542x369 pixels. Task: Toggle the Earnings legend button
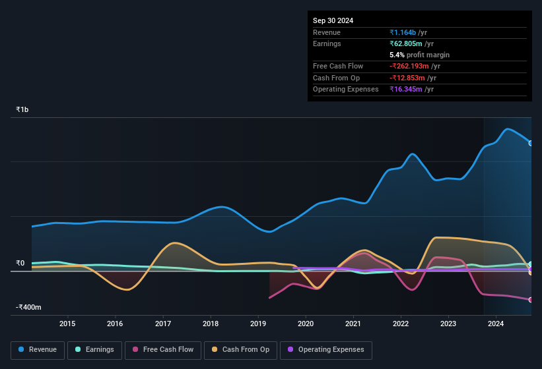point(94,350)
